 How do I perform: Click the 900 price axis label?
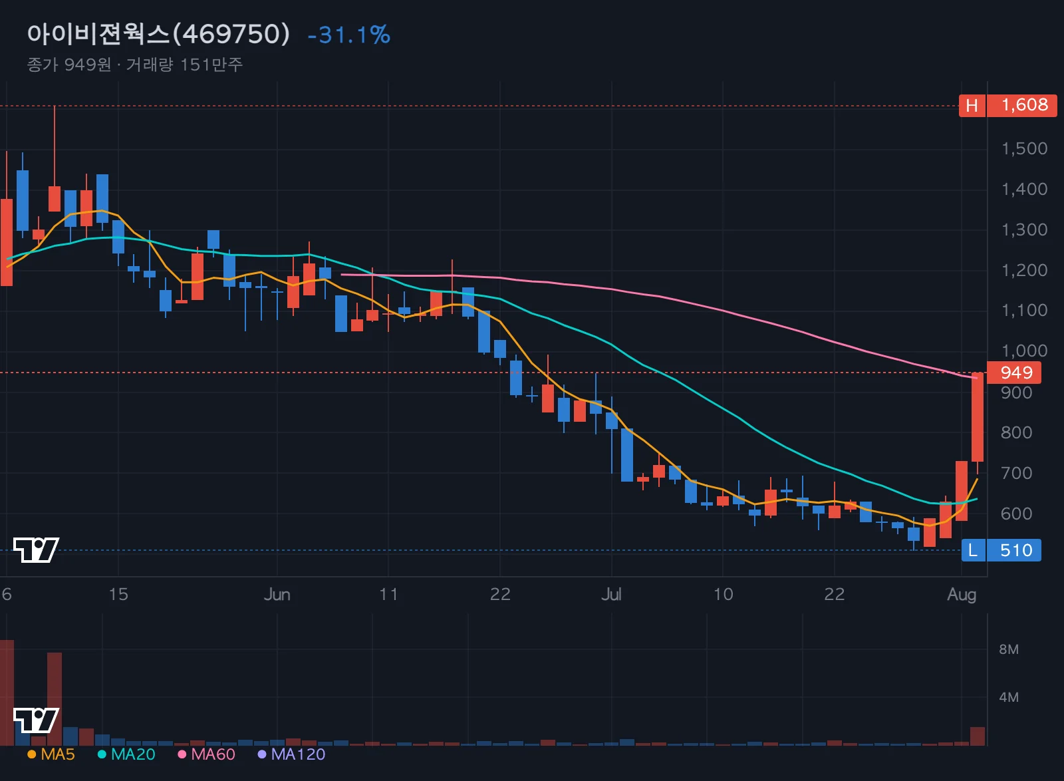[x=1017, y=392]
